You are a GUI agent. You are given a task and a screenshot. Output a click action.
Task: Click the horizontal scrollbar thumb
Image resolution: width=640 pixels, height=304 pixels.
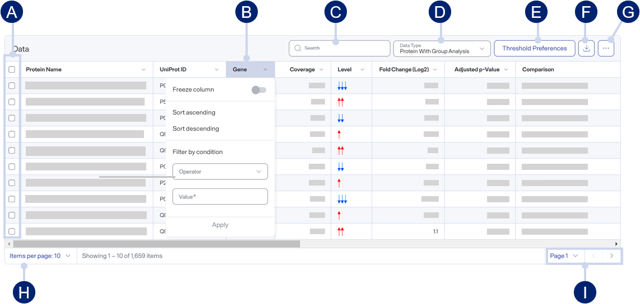[x=156, y=244]
